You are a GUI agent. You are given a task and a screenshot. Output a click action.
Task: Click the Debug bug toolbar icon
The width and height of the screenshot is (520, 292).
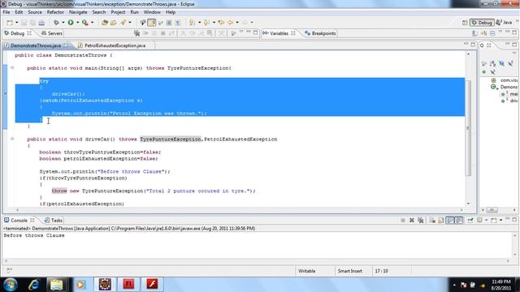[56, 23]
